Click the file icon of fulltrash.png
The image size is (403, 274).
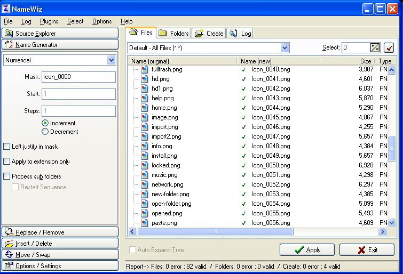point(145,69)
